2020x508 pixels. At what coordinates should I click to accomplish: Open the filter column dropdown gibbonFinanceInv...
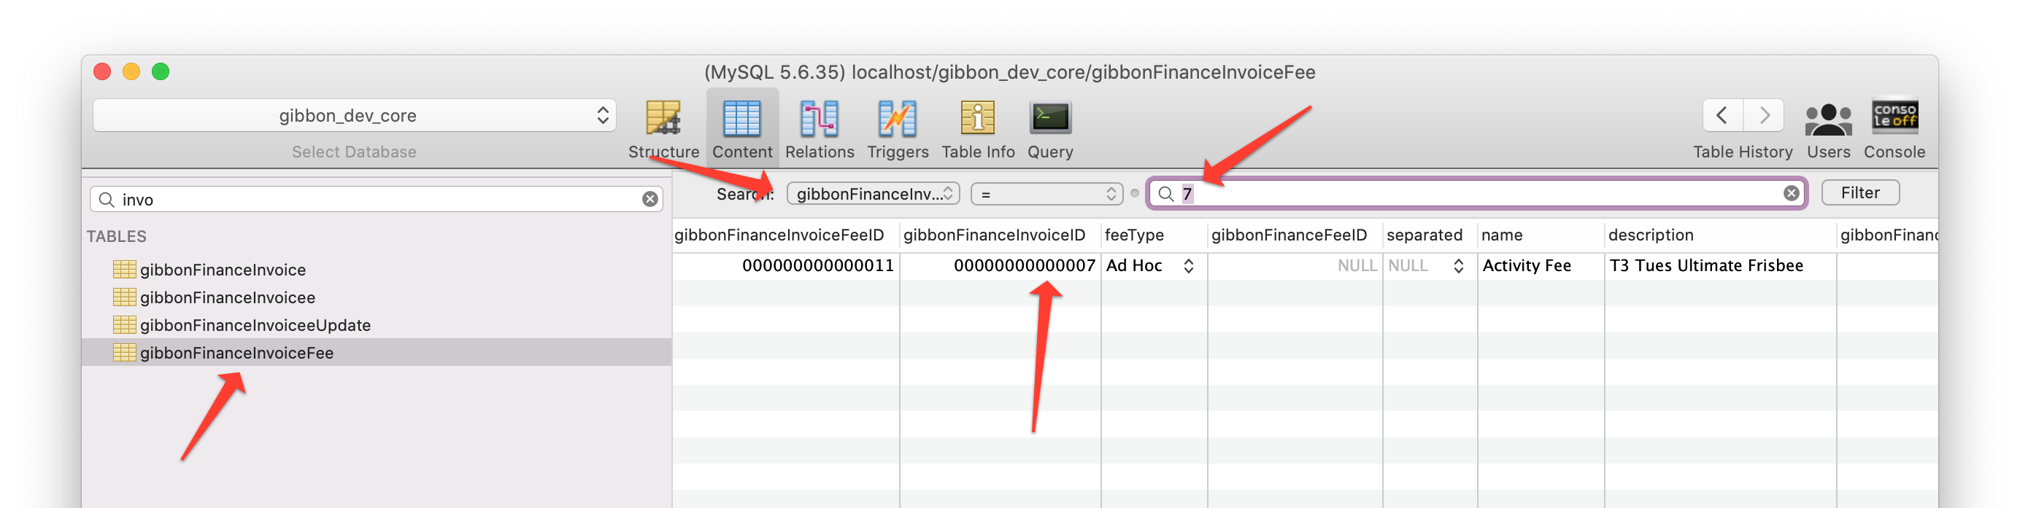click(x=873, y=194)
